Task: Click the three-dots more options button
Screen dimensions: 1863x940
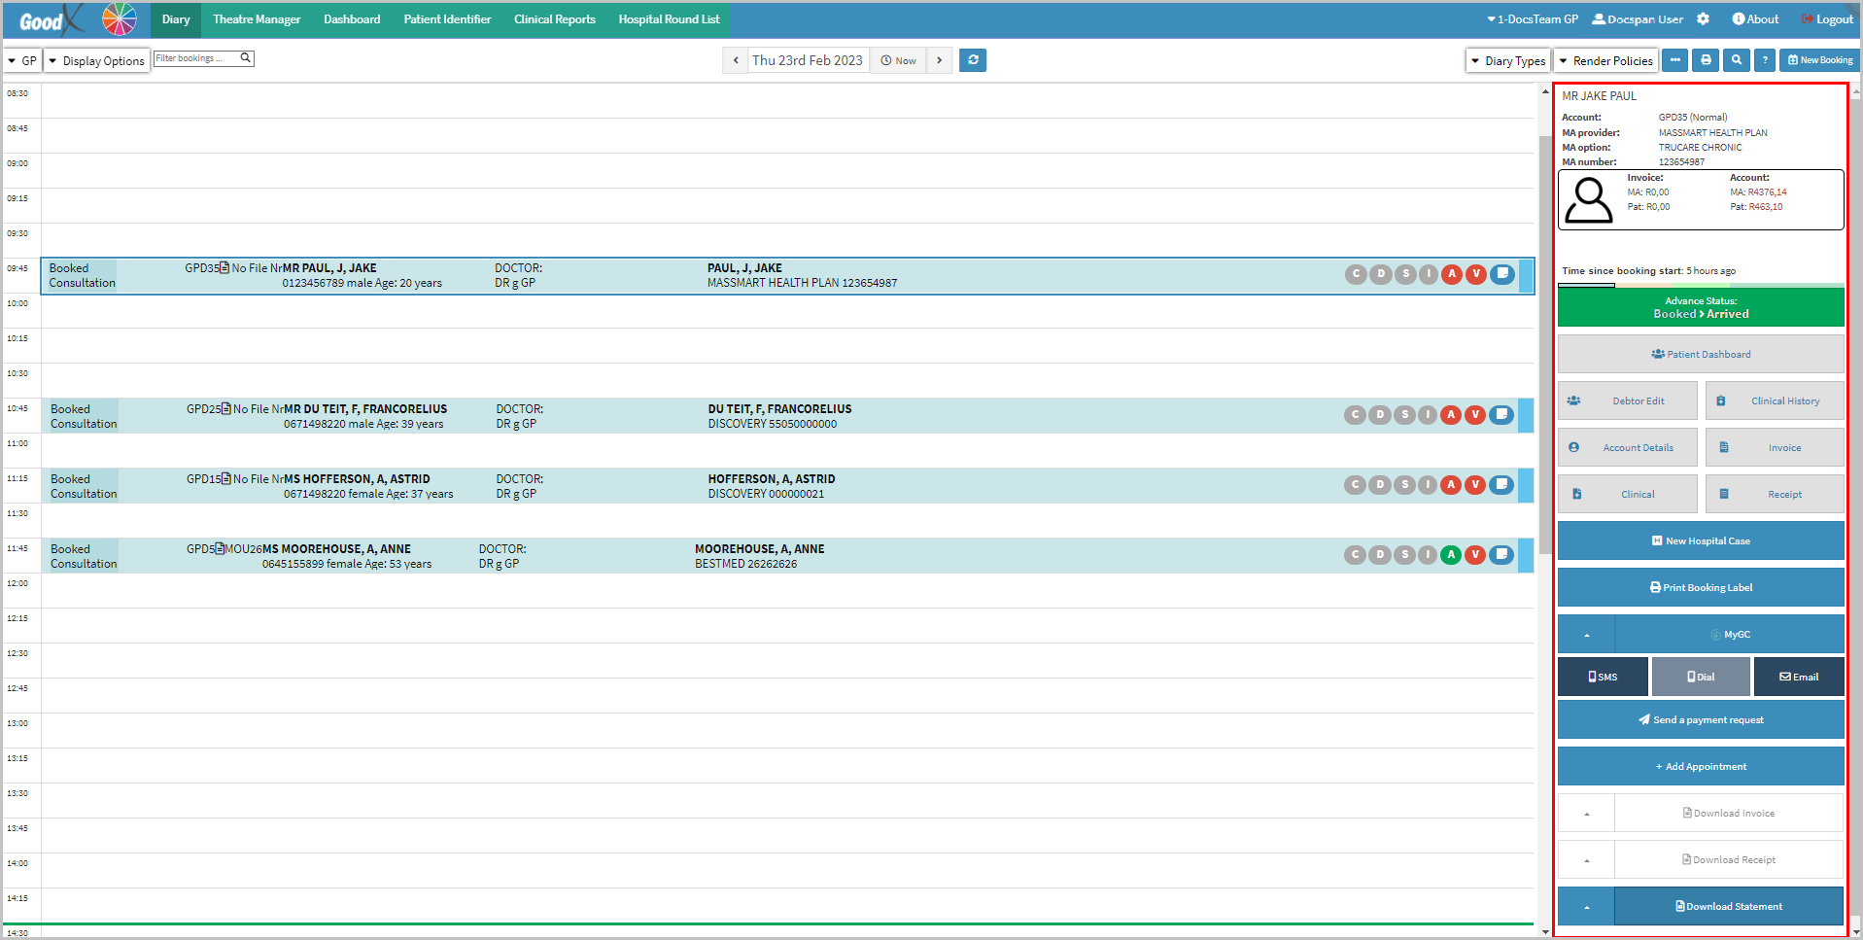Action: coord(1674,60)
